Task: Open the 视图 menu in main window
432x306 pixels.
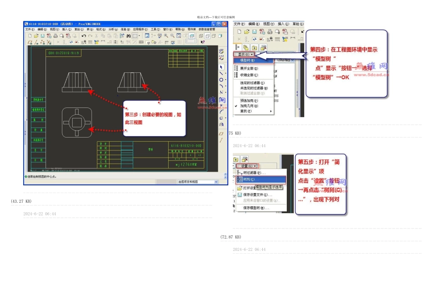Action: tap(54, 30)
